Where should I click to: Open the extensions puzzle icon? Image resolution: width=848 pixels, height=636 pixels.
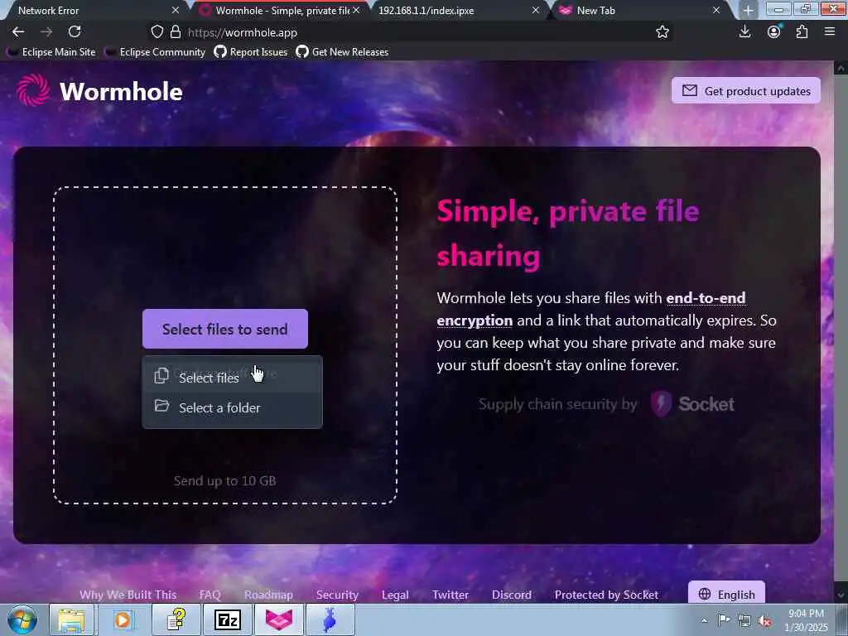802,32
